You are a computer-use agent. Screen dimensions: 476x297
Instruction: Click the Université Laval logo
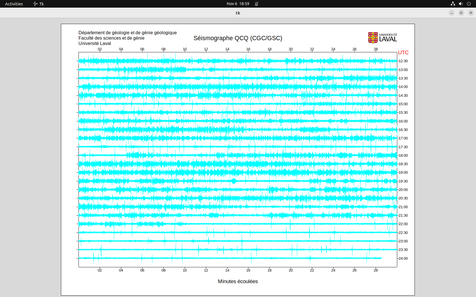click(x=382, y=38)
